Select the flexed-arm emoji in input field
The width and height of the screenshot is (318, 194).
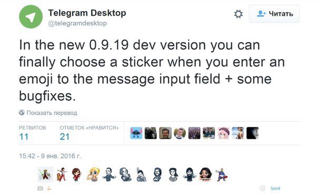coord(49,189)
